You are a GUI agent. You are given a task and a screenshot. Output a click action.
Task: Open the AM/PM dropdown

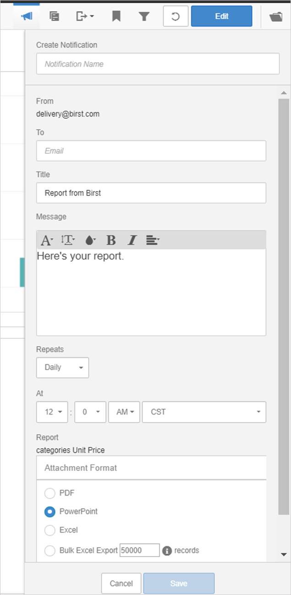[x=124, y=412]
